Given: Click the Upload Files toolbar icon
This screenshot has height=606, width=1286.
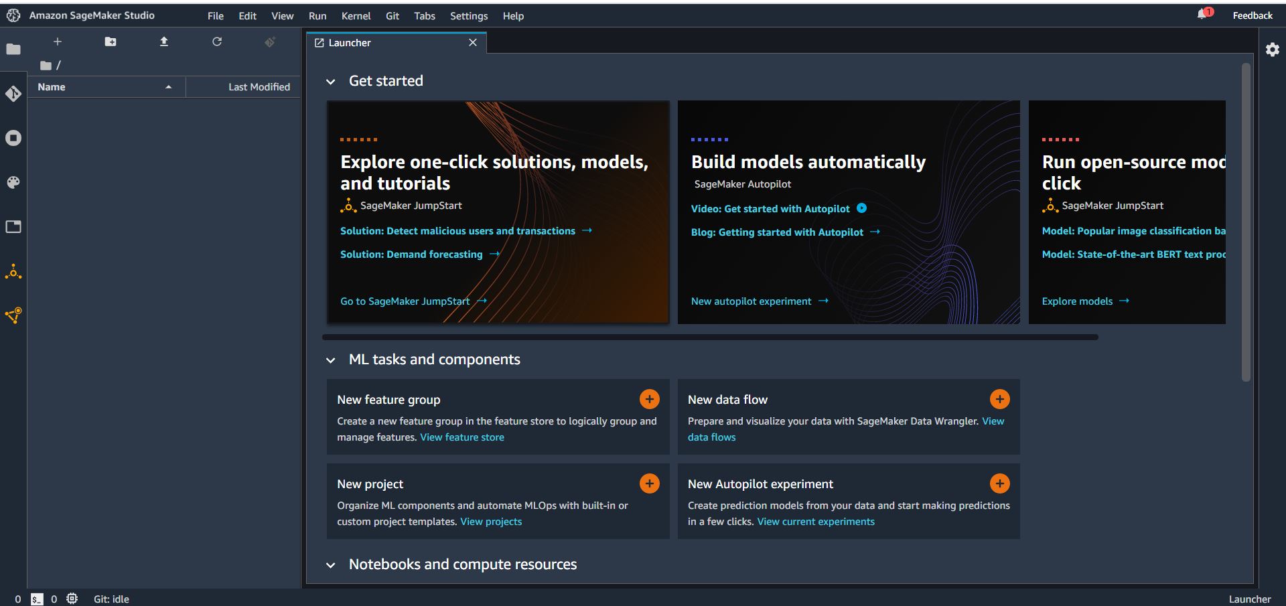Looking at the screenshot, I should click(164, 42).
